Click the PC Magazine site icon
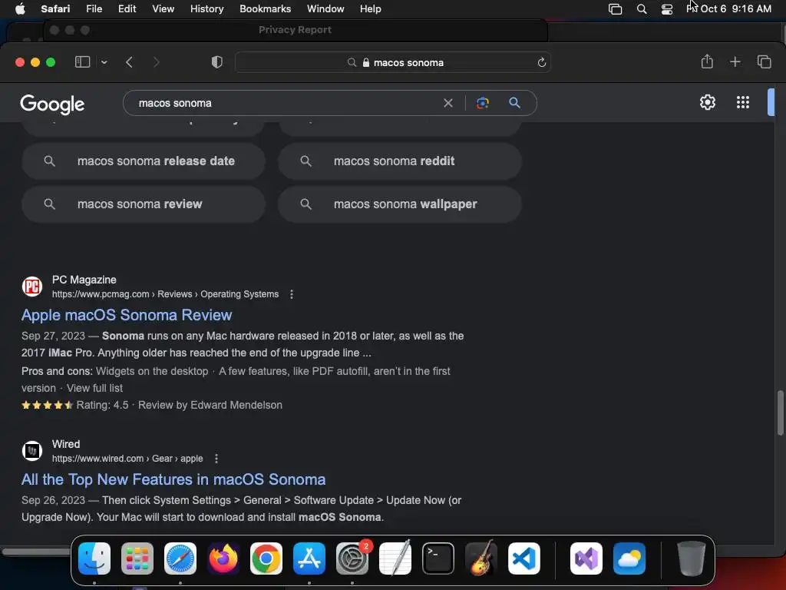 pyautogui.click(x=32, y=287)
